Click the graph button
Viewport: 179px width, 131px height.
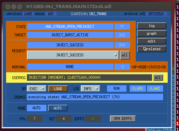pos(152,33)
